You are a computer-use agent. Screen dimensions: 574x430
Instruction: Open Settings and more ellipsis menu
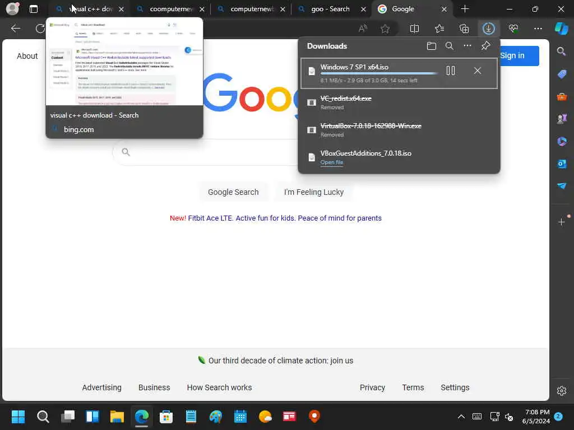[x=538, y=29]
